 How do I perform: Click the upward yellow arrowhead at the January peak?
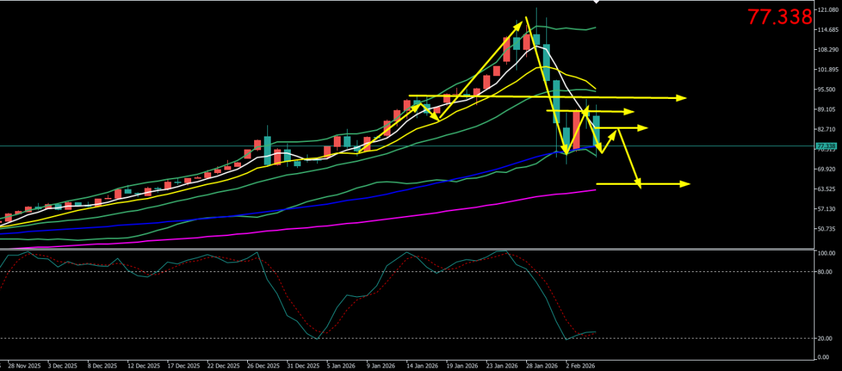point(519,24)
